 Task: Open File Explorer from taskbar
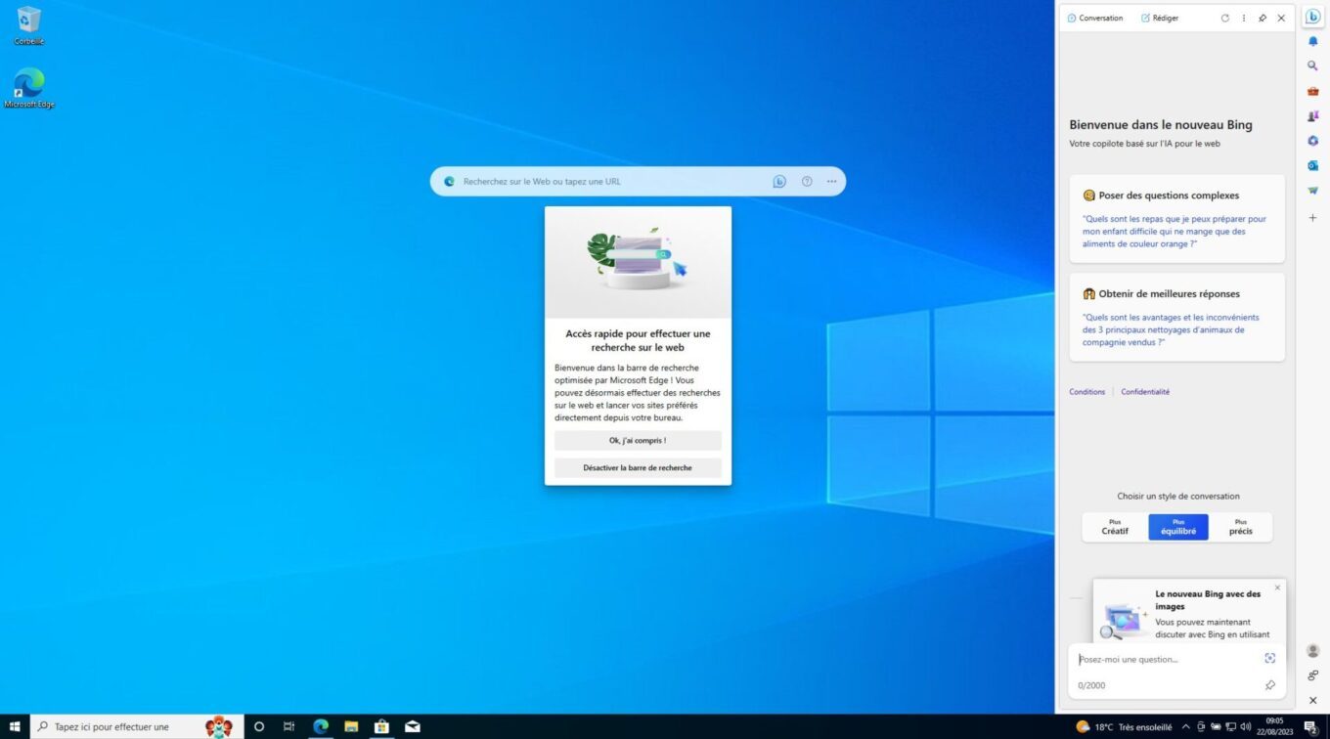point(351,726)
